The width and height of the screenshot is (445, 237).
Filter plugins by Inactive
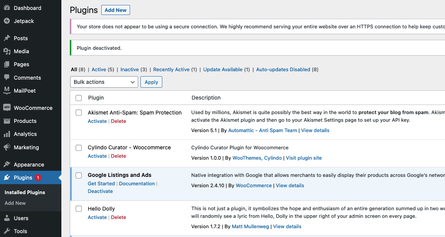(x=130, y=69)
